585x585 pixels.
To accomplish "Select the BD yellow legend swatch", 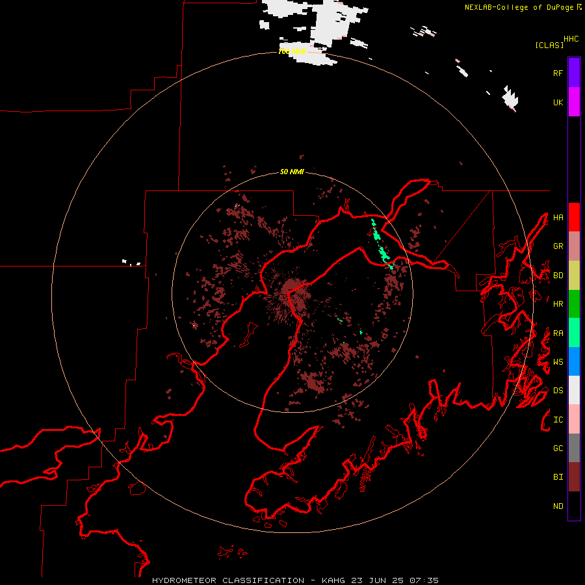I will (574, 275).
